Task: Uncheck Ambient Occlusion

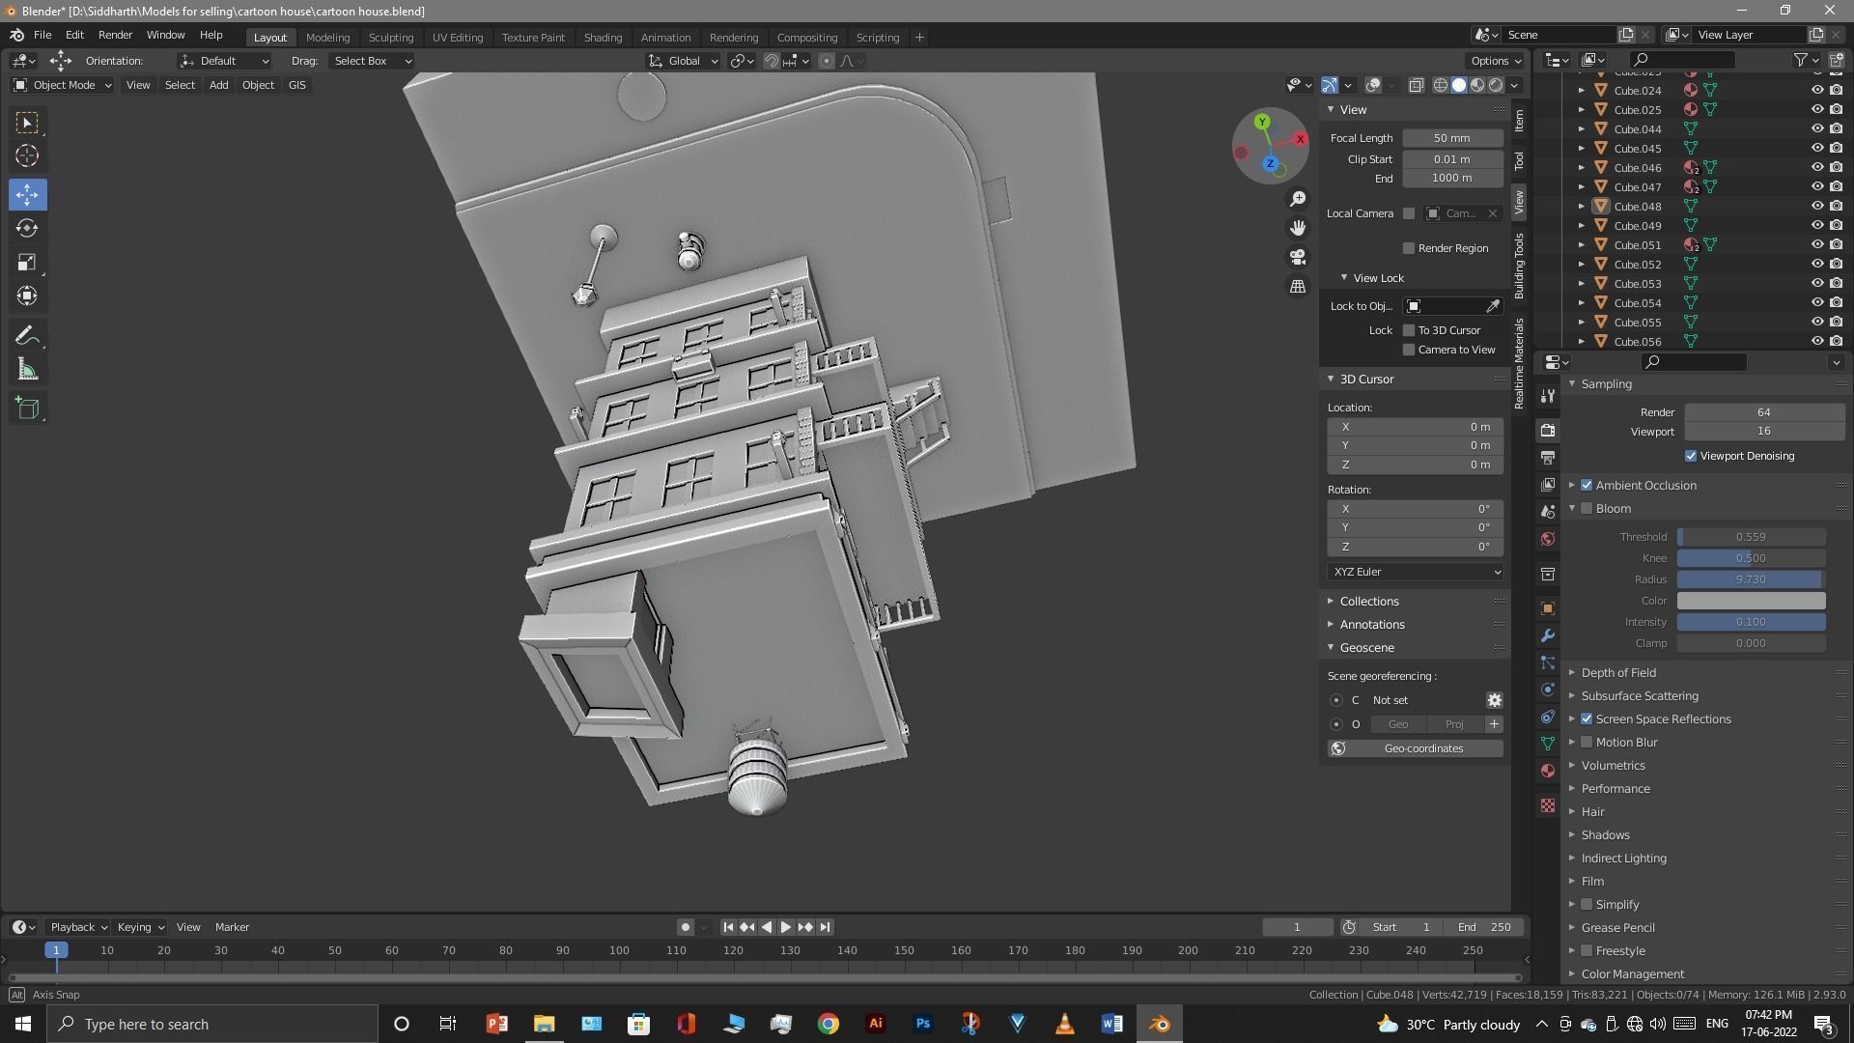Action: click(x=1587, y=486)
